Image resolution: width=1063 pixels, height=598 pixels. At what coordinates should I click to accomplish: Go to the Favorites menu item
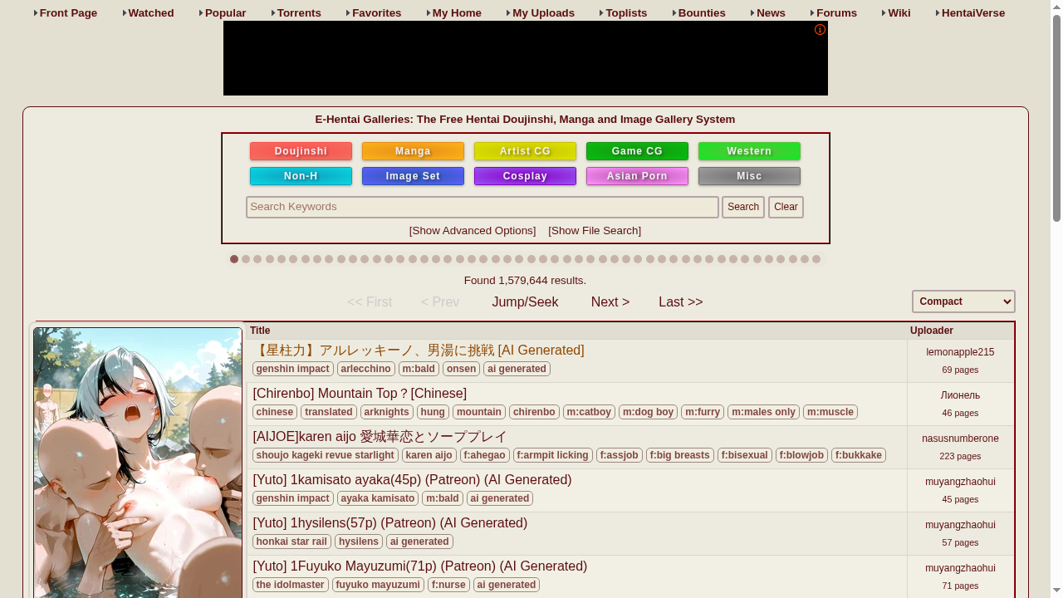tap(376, 13)
